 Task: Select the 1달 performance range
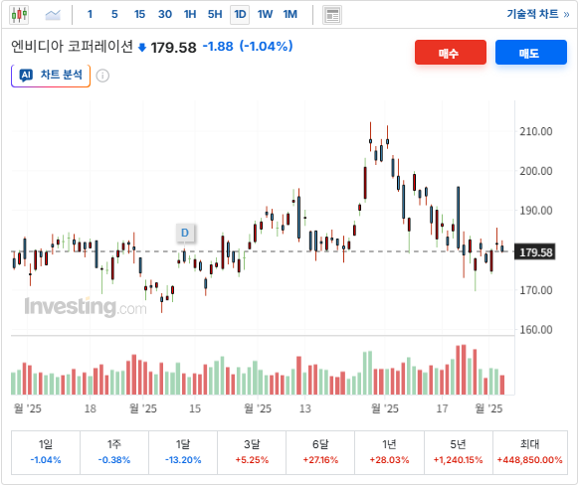(183, 452)
